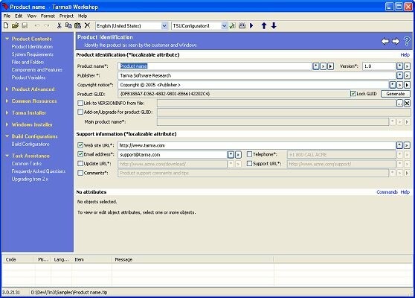Image resolution: width=415 pixels, height=298 pixels.
Task: Collapse the Build Configurations section
Action: 7,136
